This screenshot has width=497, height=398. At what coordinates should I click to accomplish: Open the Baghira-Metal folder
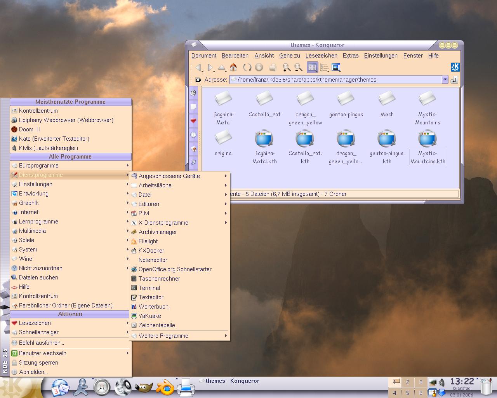click(224, 108)
